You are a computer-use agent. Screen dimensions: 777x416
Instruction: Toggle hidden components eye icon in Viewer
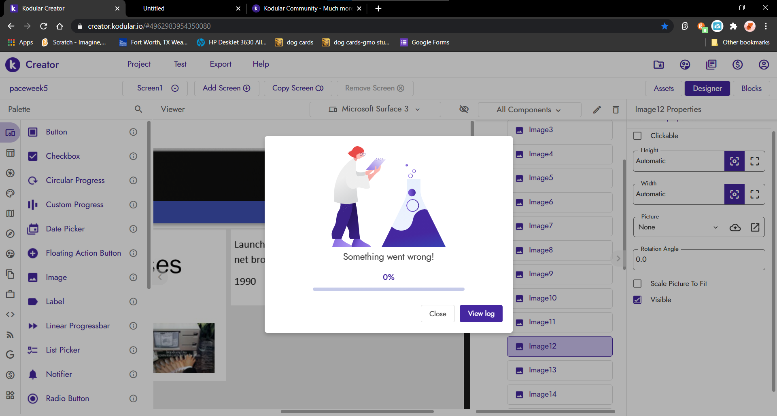coord(464,109)
